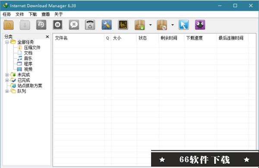Select 站点抓取方案 in the tree
This screenshot has height=168, width=259.
30,86
